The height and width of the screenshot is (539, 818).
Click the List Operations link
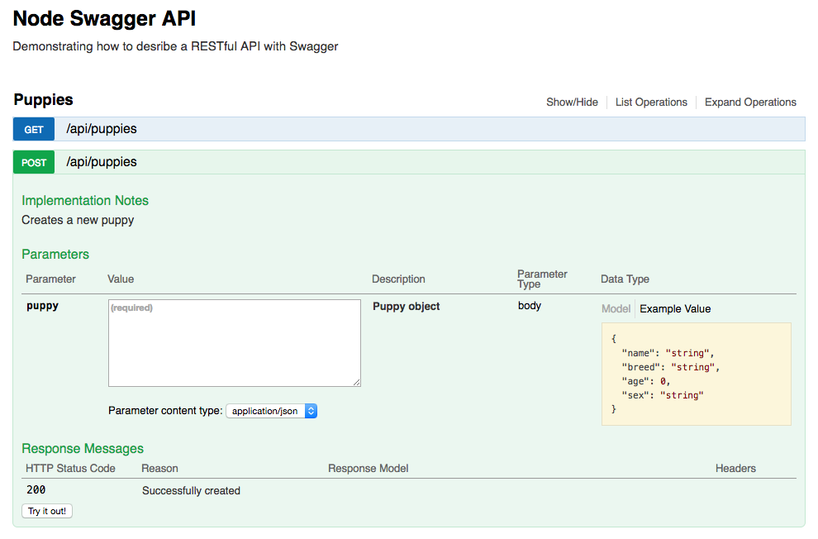point(651,102)
